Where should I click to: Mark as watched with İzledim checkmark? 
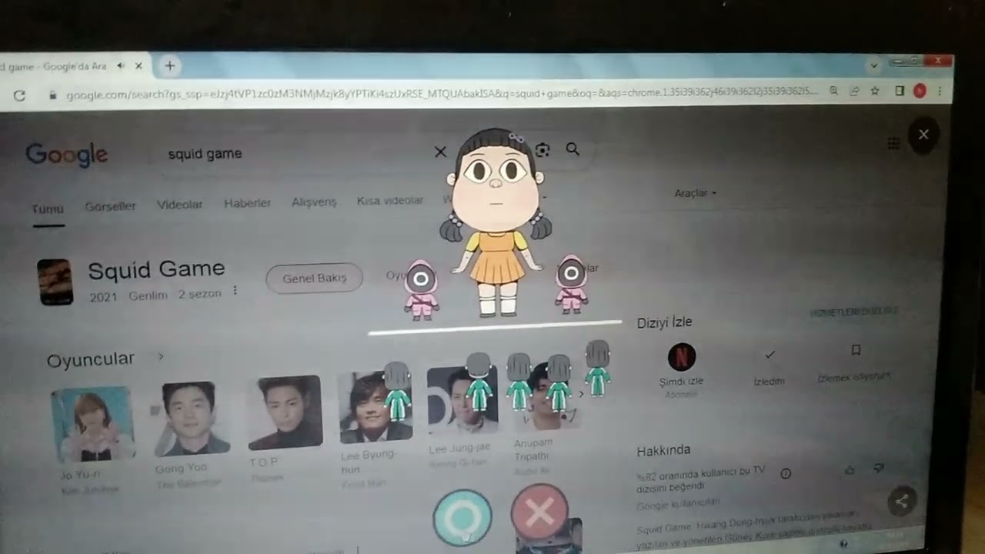(770, 354)
